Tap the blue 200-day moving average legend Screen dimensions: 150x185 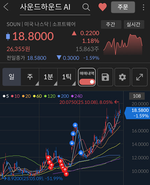[x=63, y=96]
